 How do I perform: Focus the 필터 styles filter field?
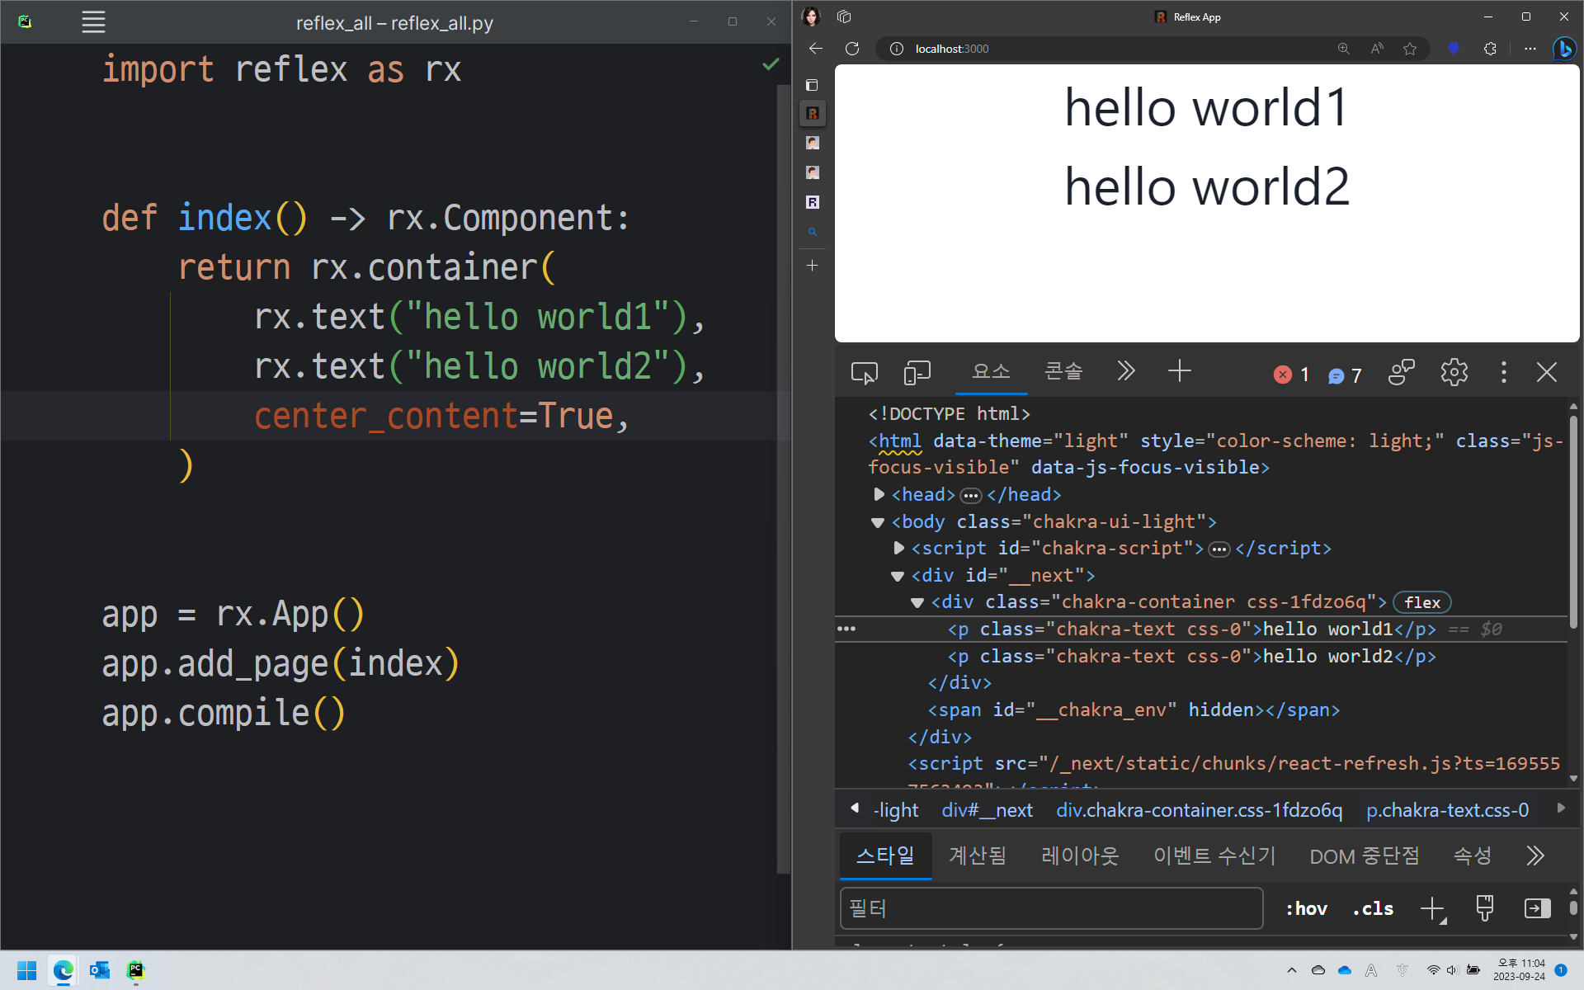click(1051, 908)
